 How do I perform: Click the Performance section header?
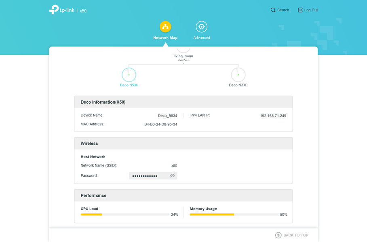coord(183,196)
